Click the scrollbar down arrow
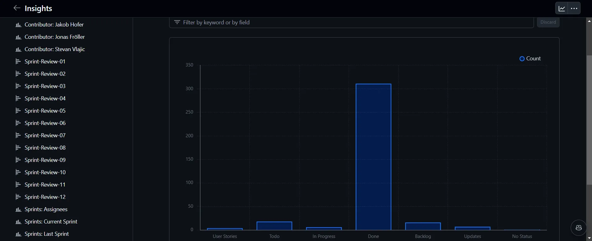The image size is (592, 241). tap(589, 238)
